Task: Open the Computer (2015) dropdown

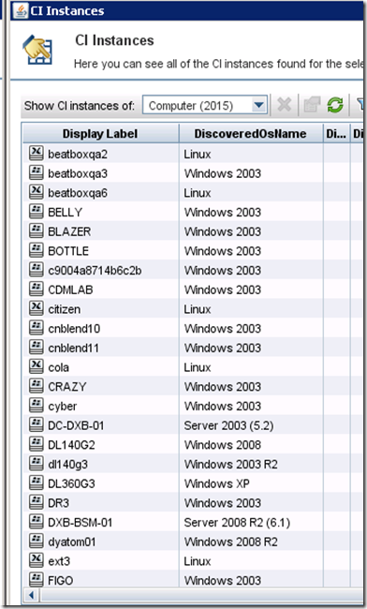Action: pyautogui.click(x=205, y=105)
